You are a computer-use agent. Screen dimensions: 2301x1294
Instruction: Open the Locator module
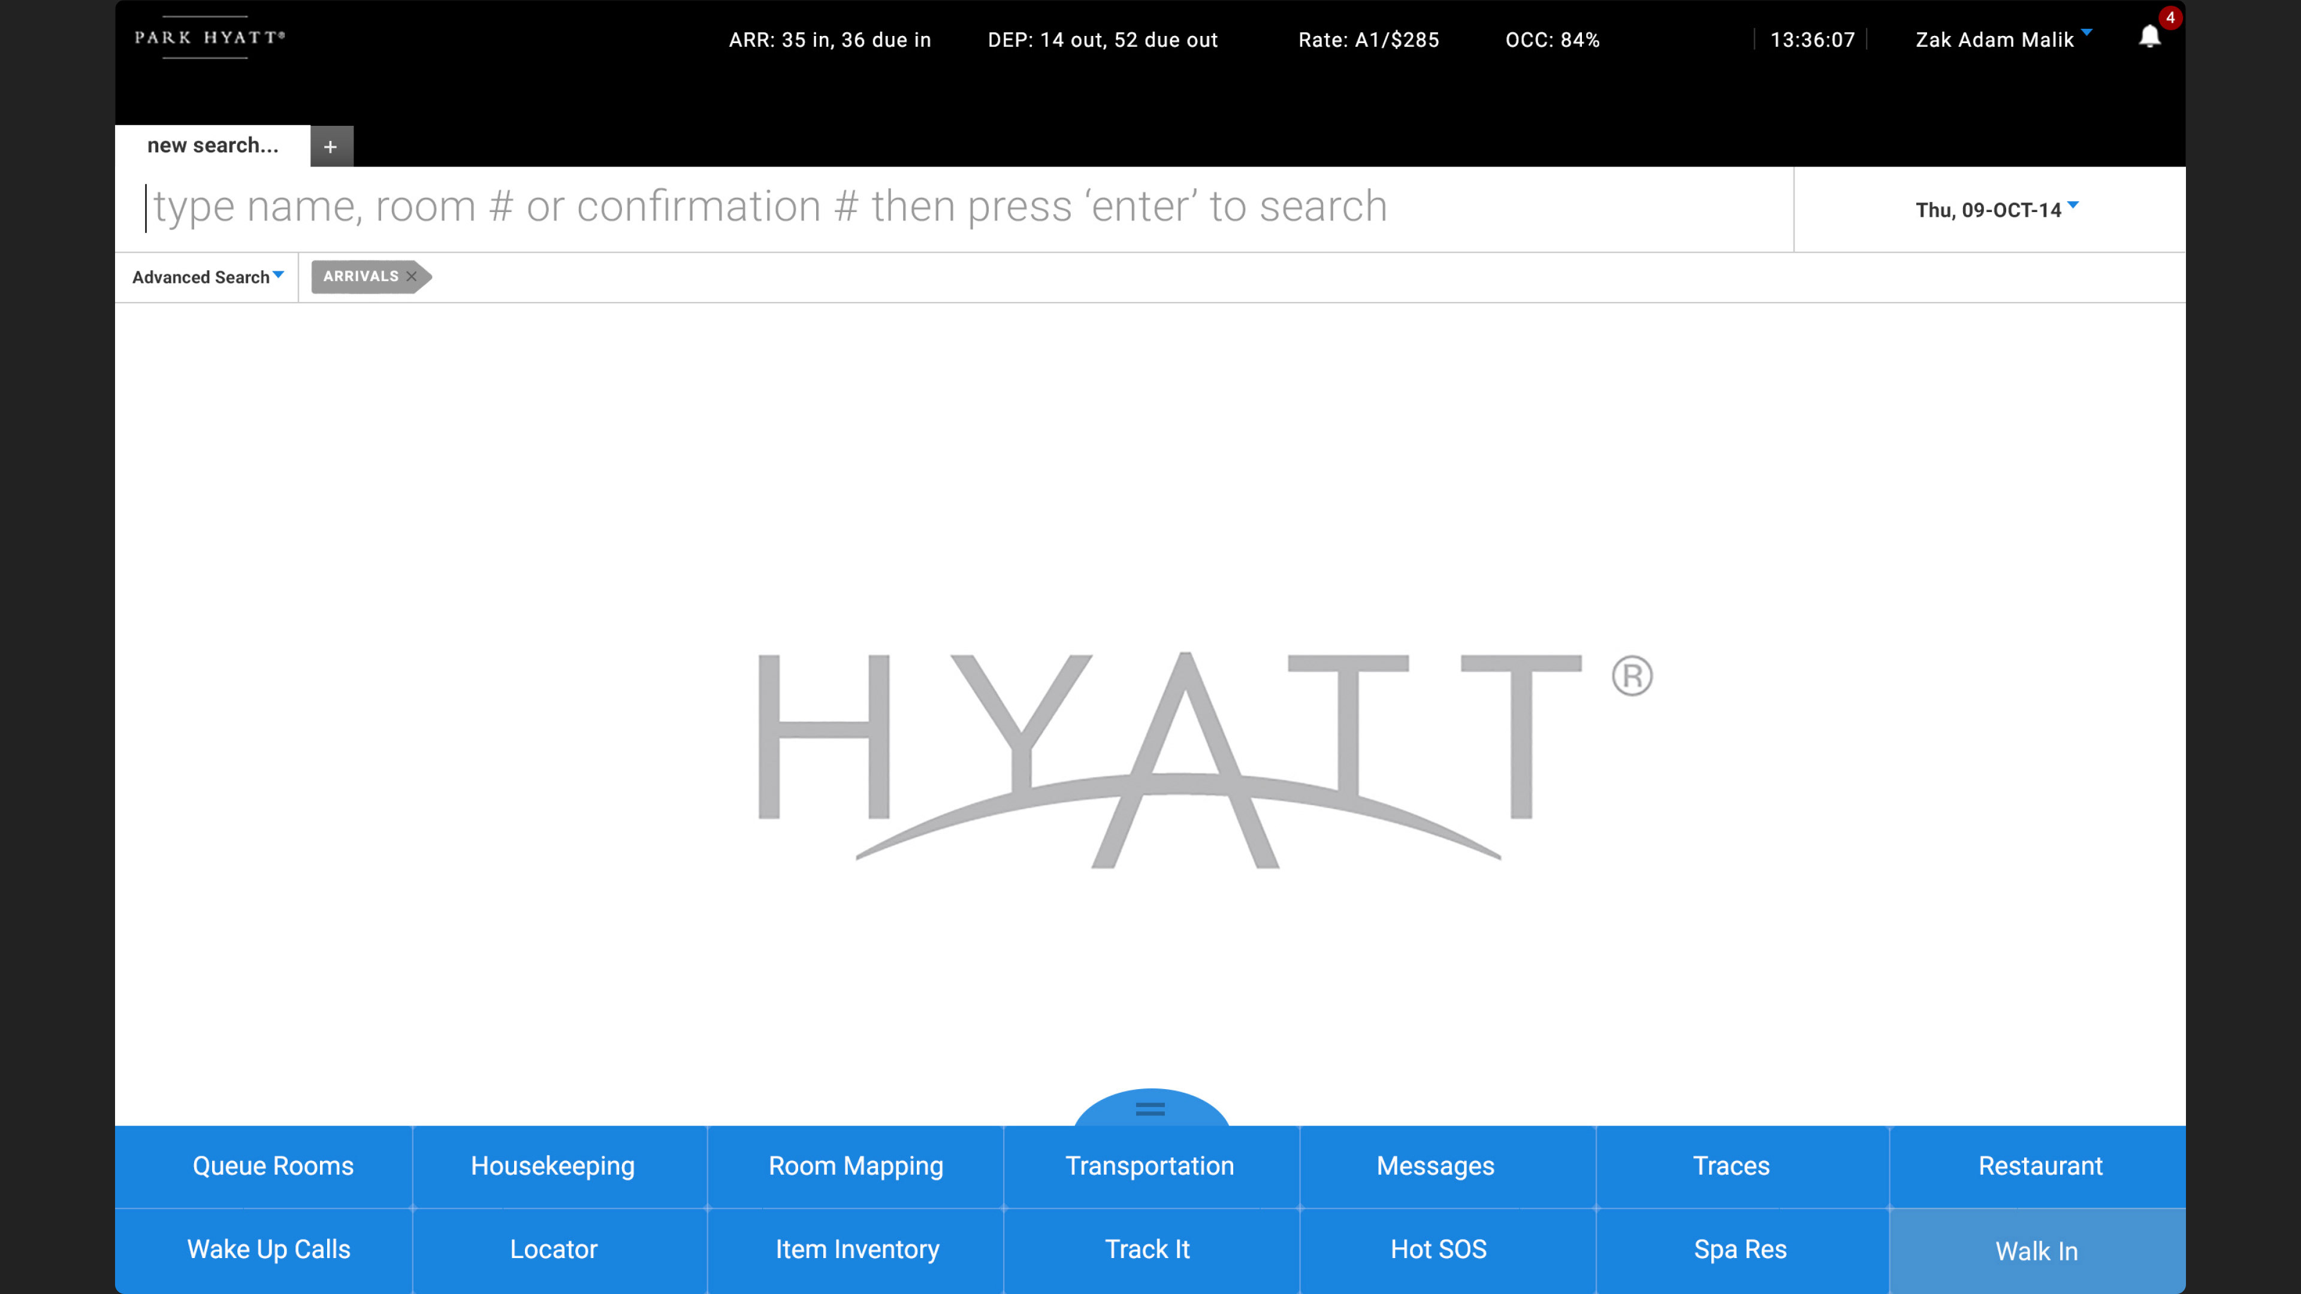559,1250
